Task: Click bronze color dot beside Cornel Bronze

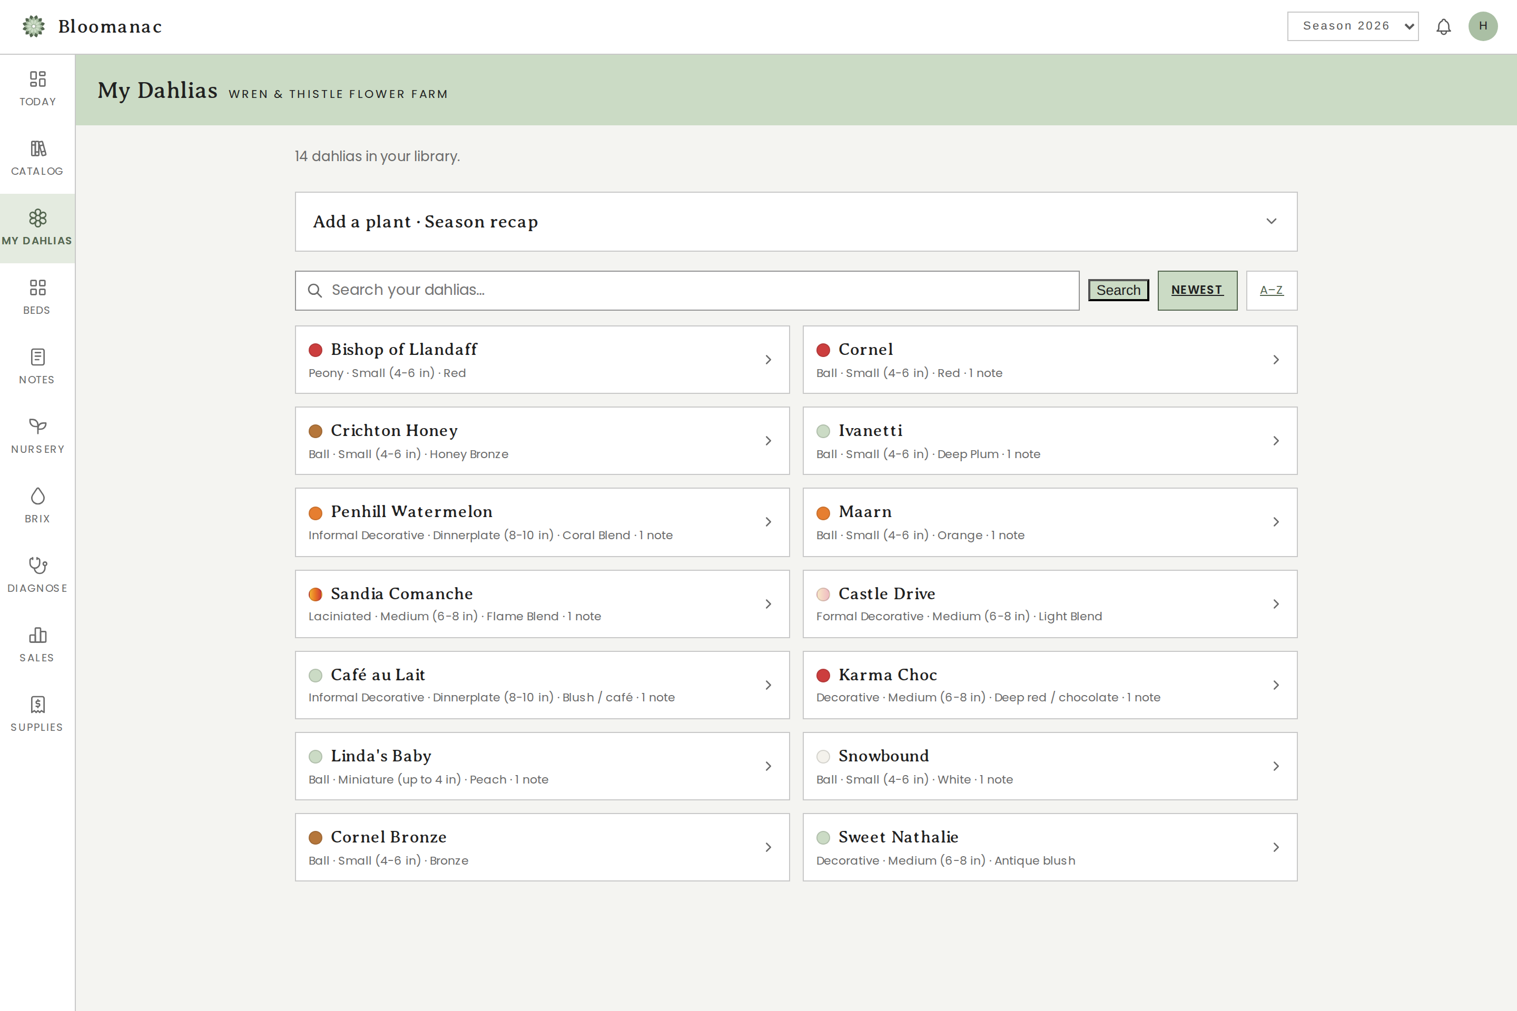Action: click(316, 838)
